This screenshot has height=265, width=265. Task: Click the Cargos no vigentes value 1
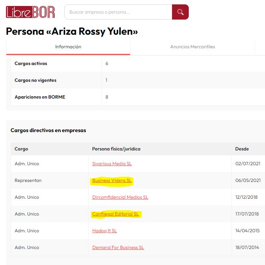[107, 80]
